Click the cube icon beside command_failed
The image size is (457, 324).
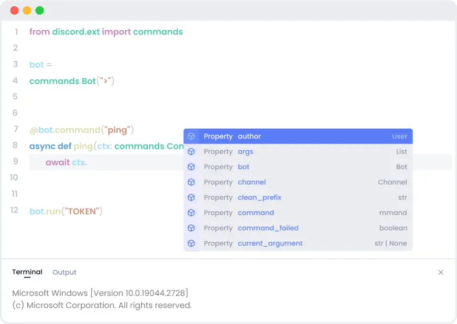tap(191, 228)
